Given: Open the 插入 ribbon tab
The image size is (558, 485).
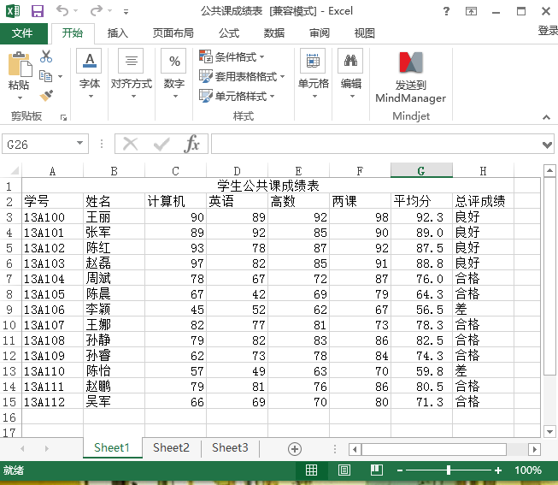Looking at the screenshot, I should [x=118, y=33].
